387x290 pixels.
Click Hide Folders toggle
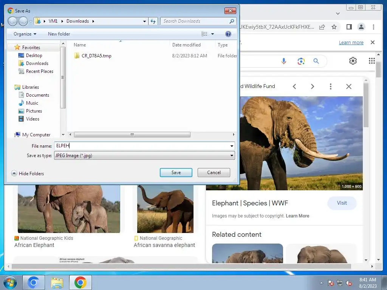pos(28,173)
